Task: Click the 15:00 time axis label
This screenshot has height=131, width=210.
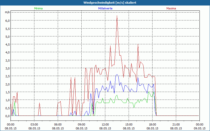Action: pyautogui.click(x=129, y=125)
